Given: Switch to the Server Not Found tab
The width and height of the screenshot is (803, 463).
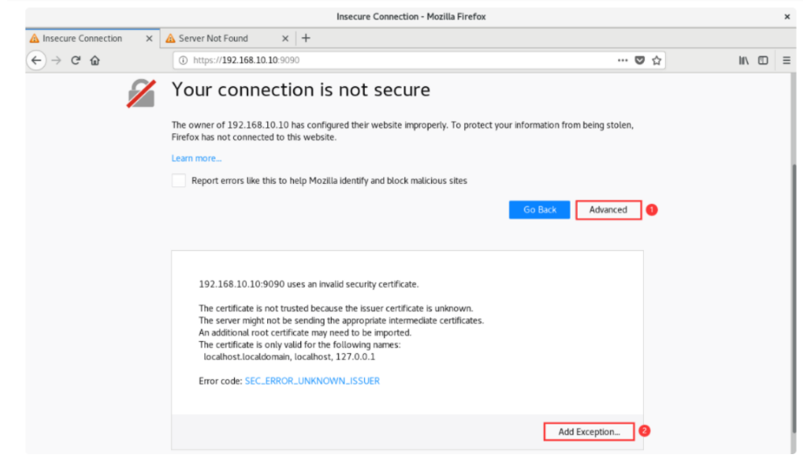Looking at the screenshot, I should 228,39.
